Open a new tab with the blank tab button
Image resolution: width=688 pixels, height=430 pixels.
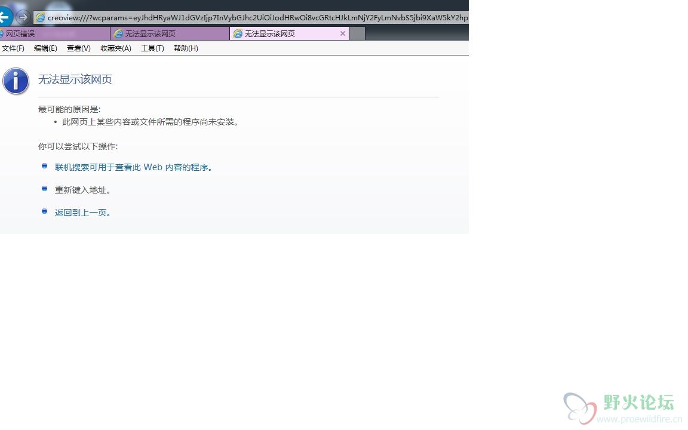click(357, 34)
